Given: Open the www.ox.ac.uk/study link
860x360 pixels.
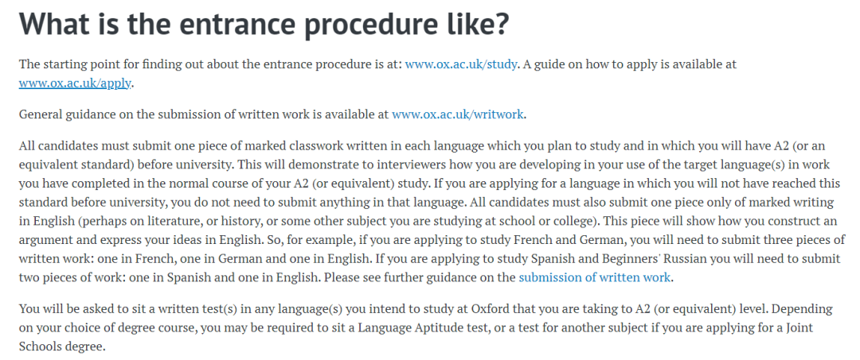Looking at the screenshot, I should coord(461,64).
